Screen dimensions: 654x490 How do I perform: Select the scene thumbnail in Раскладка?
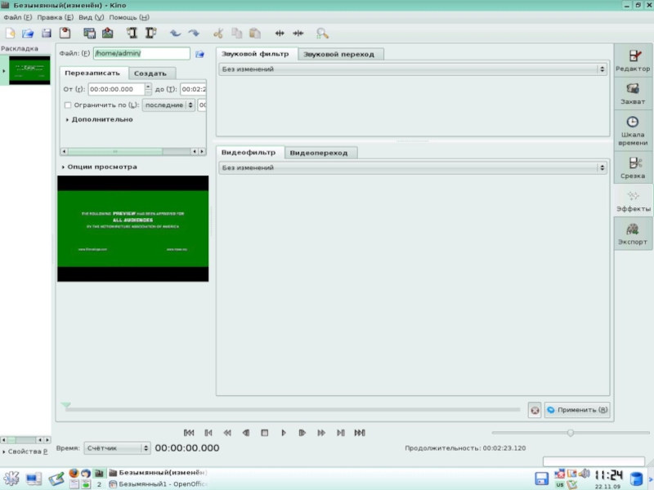coord(29,70)
